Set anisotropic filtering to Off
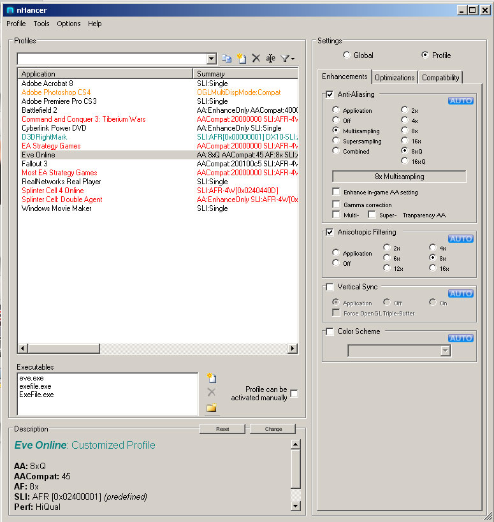The height and width of the screenshot is (522, 494). point(336,263)
